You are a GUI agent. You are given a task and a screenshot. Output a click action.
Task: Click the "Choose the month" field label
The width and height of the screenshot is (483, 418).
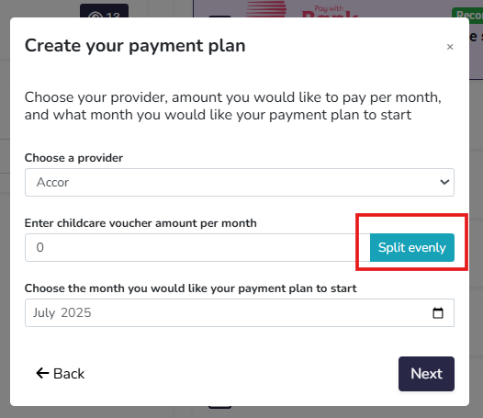190,288
